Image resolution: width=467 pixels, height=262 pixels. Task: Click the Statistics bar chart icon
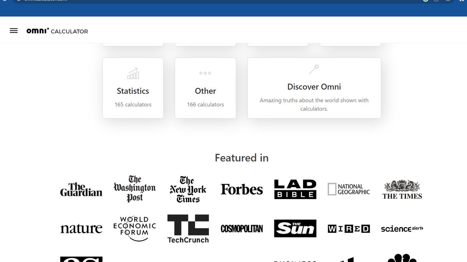point(133,73)
